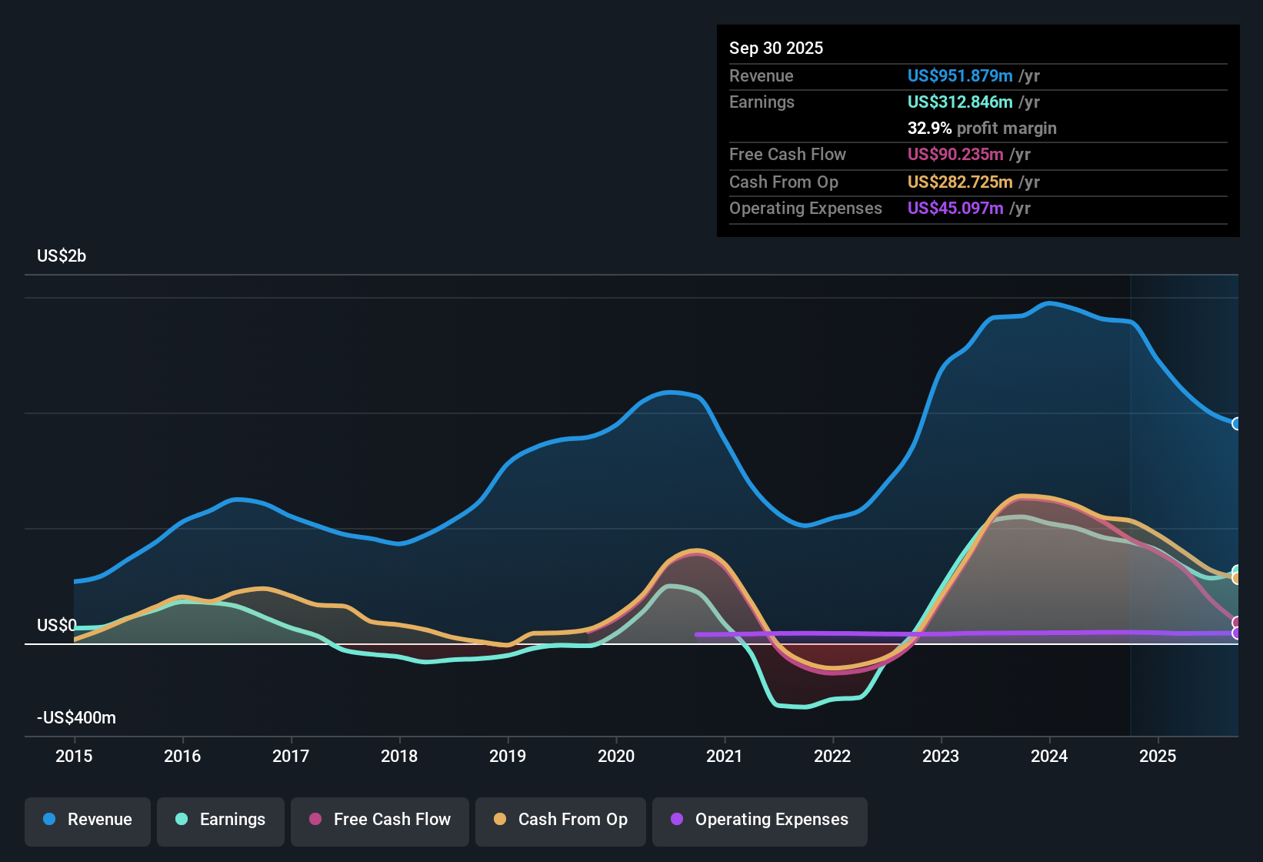Click the US$951.879m revenue value
The width and height of the screenshot is (1263, 862).
click(959, 76)
